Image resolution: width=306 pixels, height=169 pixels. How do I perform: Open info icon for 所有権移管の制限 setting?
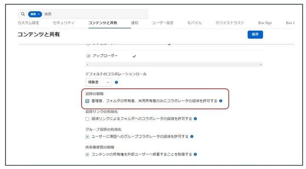click(x=195, y=154)
